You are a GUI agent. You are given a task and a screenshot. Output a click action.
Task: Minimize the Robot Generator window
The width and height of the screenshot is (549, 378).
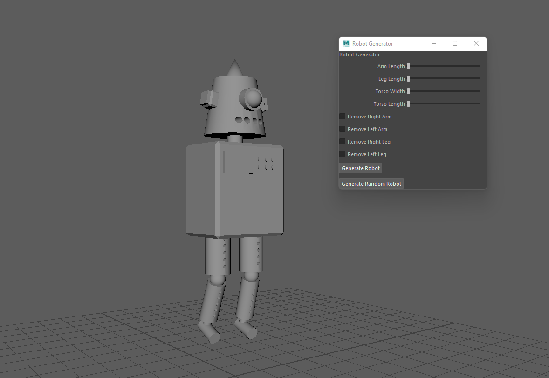click(434, 43)
